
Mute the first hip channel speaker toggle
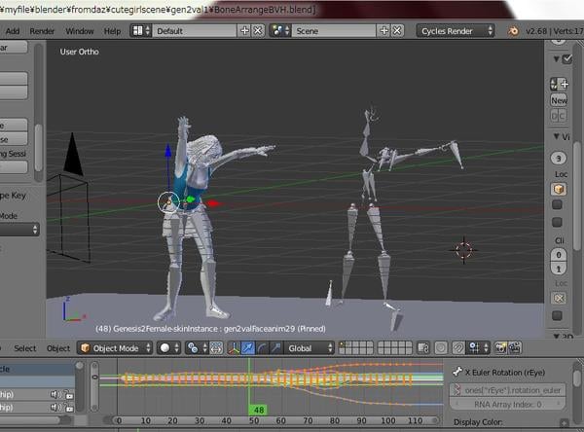(55, 394)
